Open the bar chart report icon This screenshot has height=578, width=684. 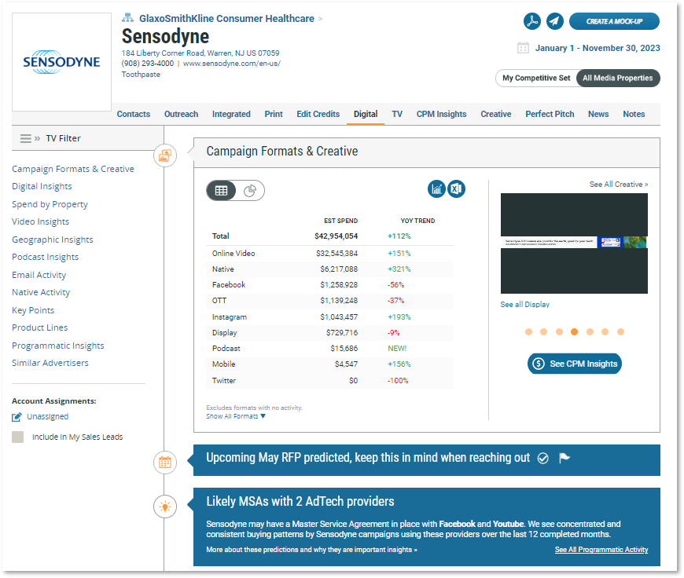click(436, 188)
